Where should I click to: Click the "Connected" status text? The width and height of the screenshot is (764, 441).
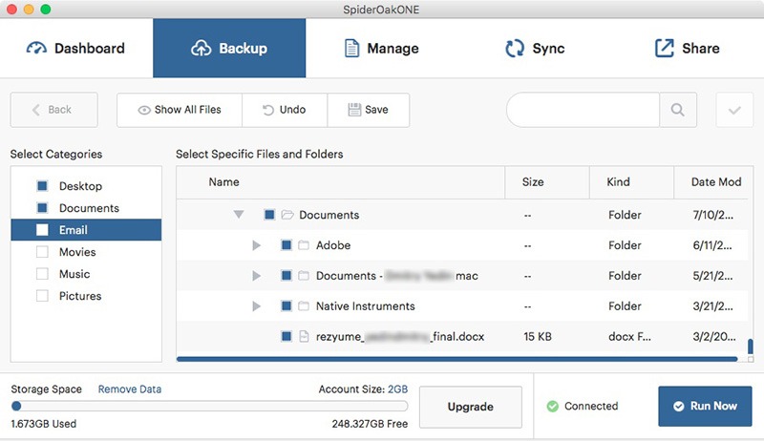point(591,406)
